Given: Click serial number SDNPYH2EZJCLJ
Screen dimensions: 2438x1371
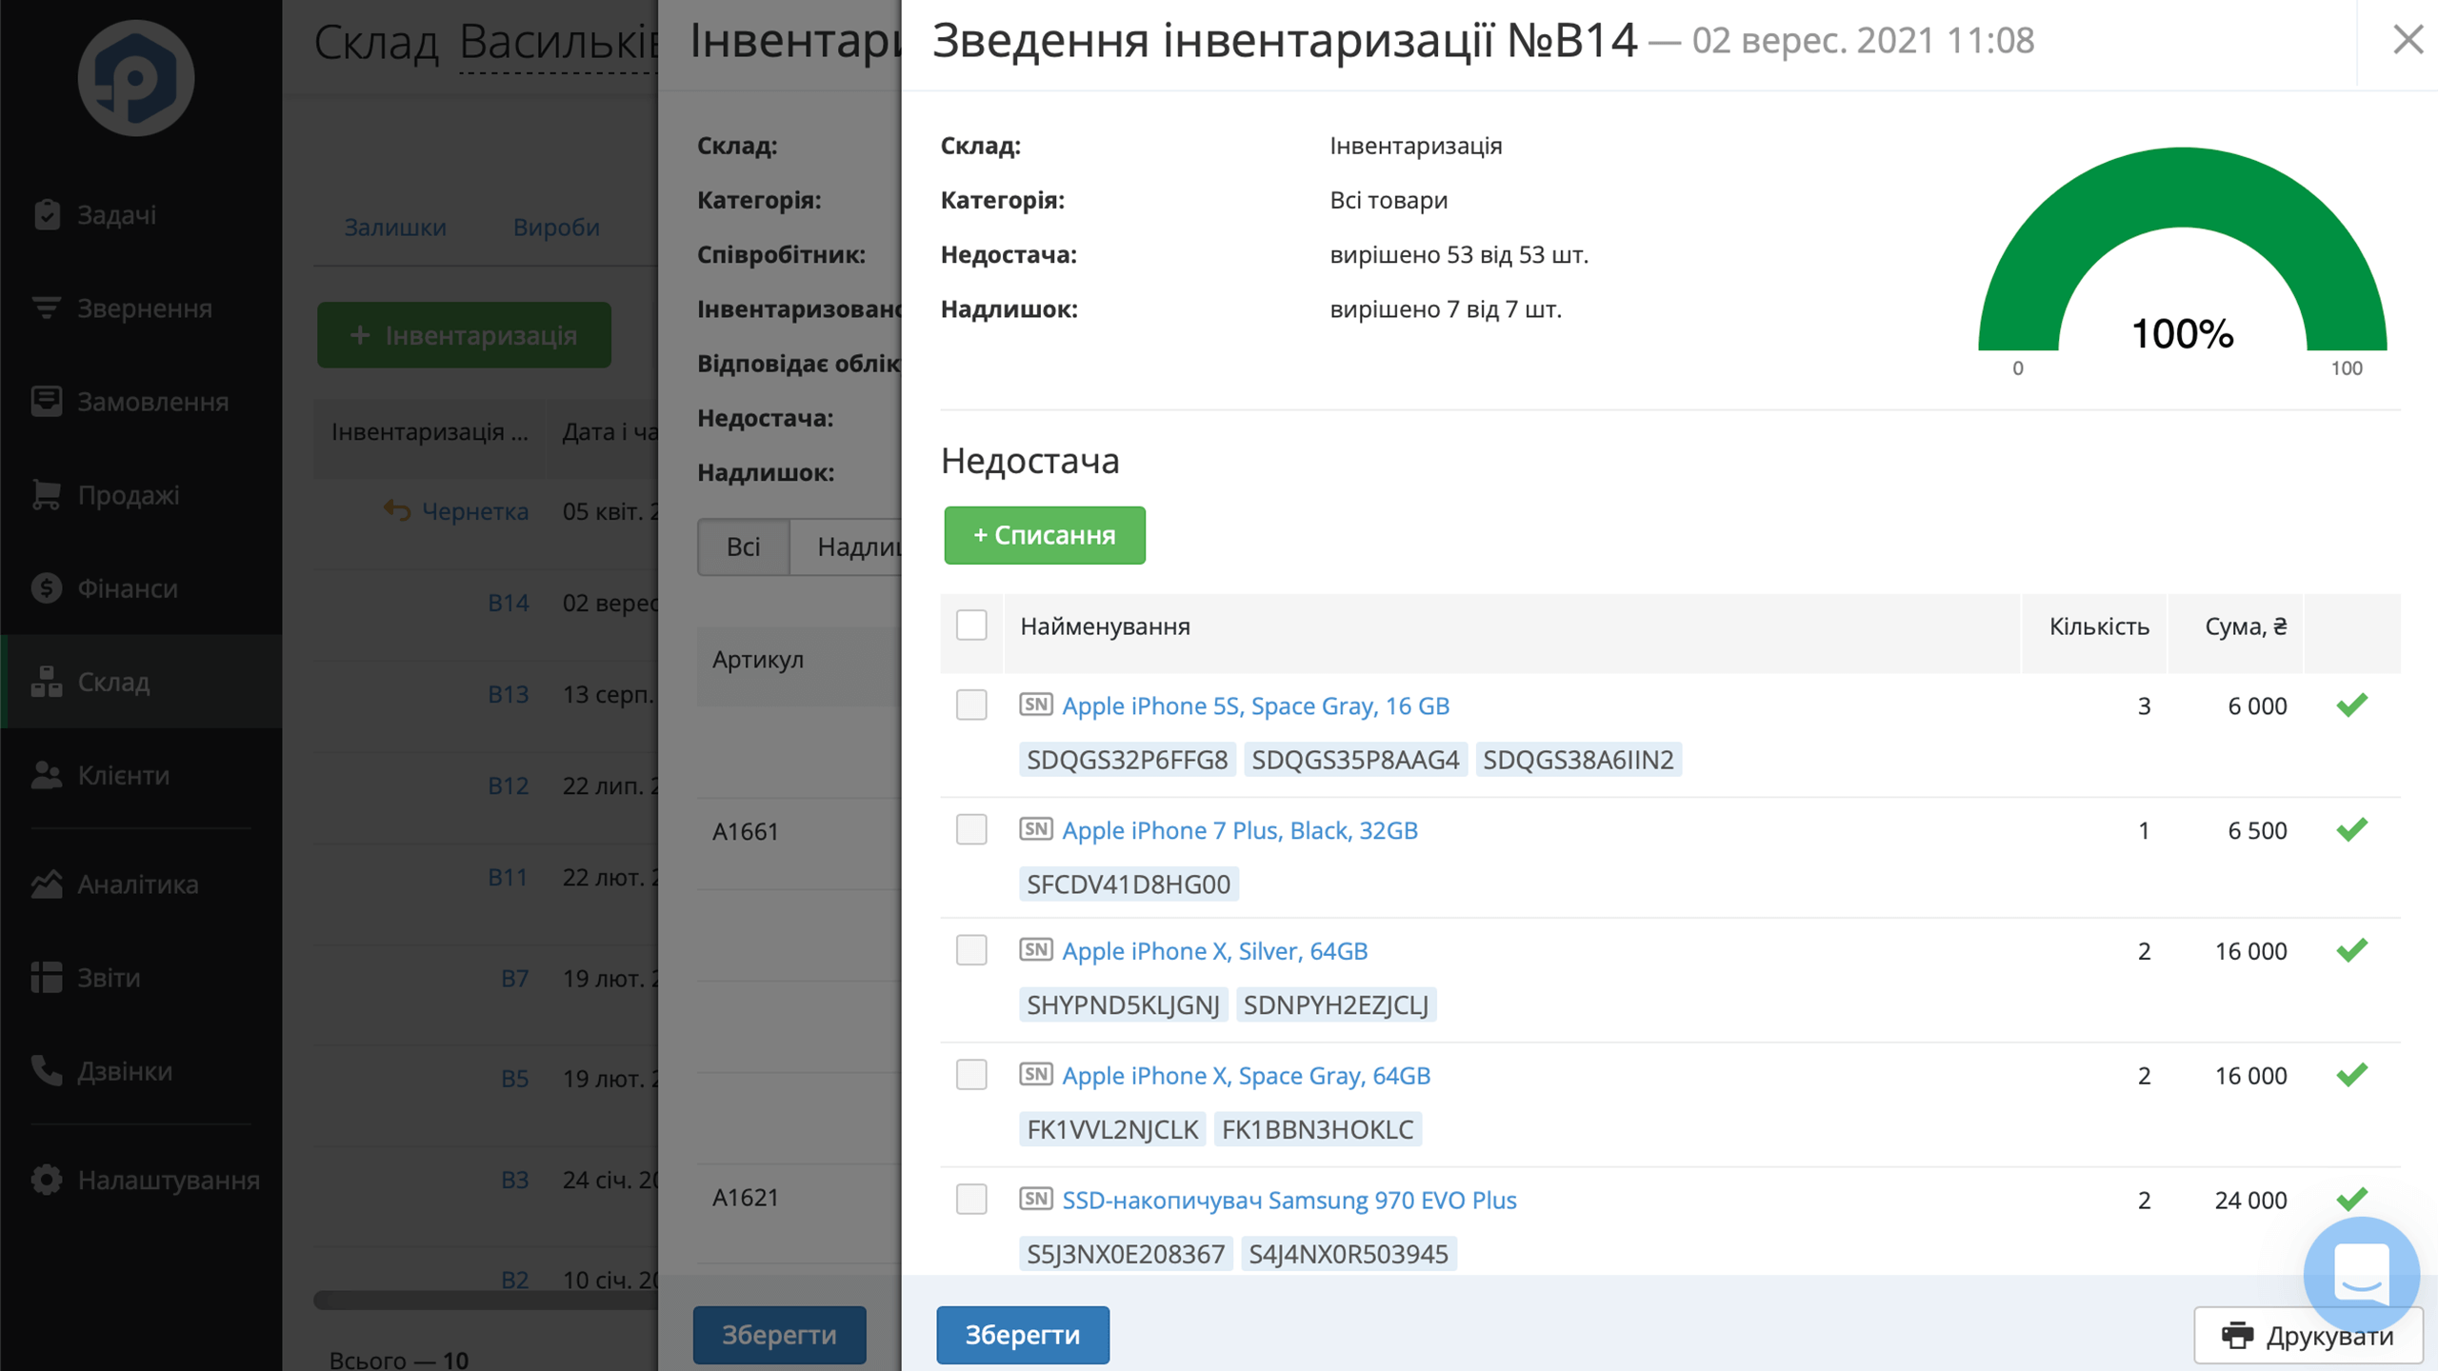Looking at the screenshot, I should (1336, 1005).
